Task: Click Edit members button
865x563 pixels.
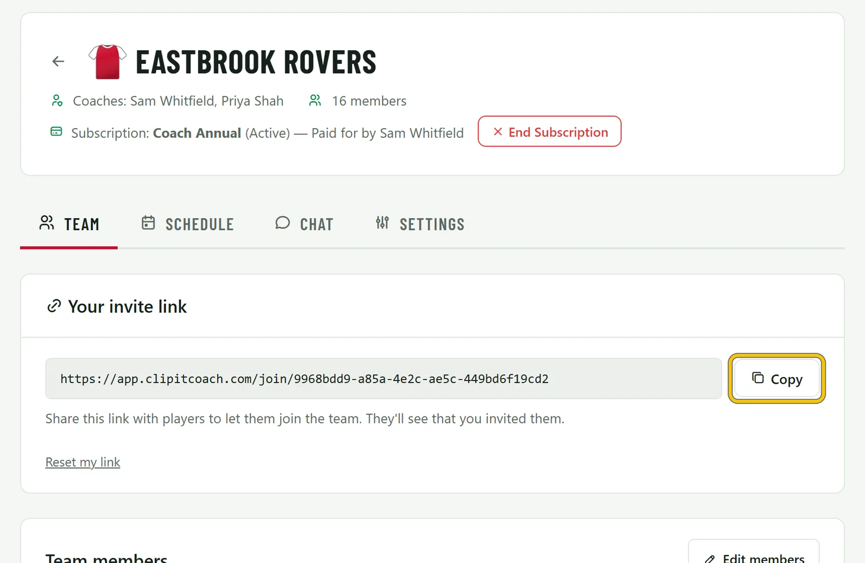Action: click(754, 552)
